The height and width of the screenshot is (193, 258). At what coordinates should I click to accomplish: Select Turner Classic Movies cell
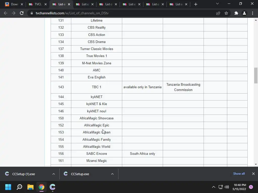pyautogui.click(x=96, y=49)
